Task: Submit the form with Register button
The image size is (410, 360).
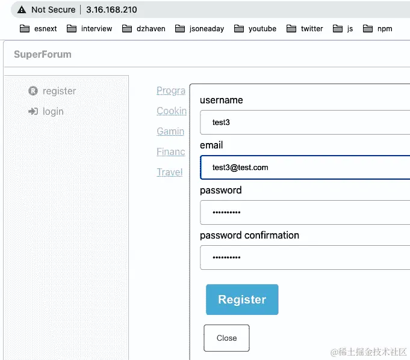Action: tap(242, 299)
